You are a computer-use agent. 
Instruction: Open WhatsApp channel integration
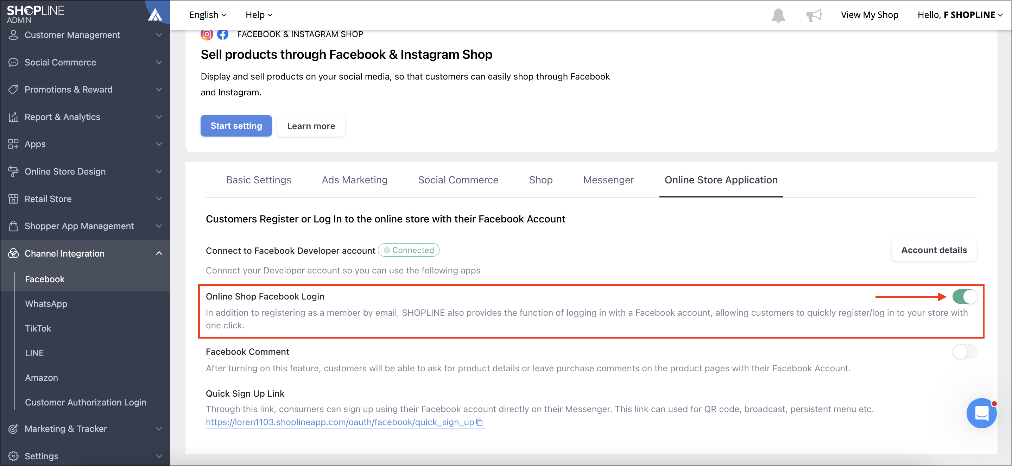point(46,304)
